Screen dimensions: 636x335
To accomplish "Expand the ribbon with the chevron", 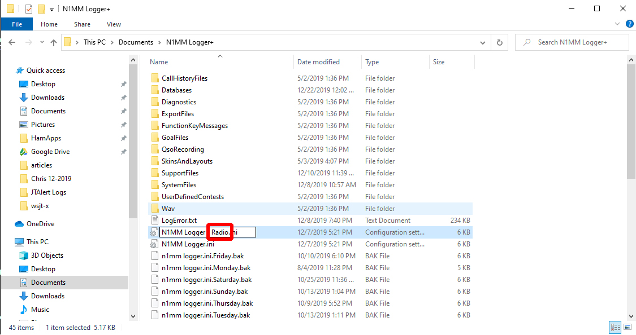I will click(617, 24).
